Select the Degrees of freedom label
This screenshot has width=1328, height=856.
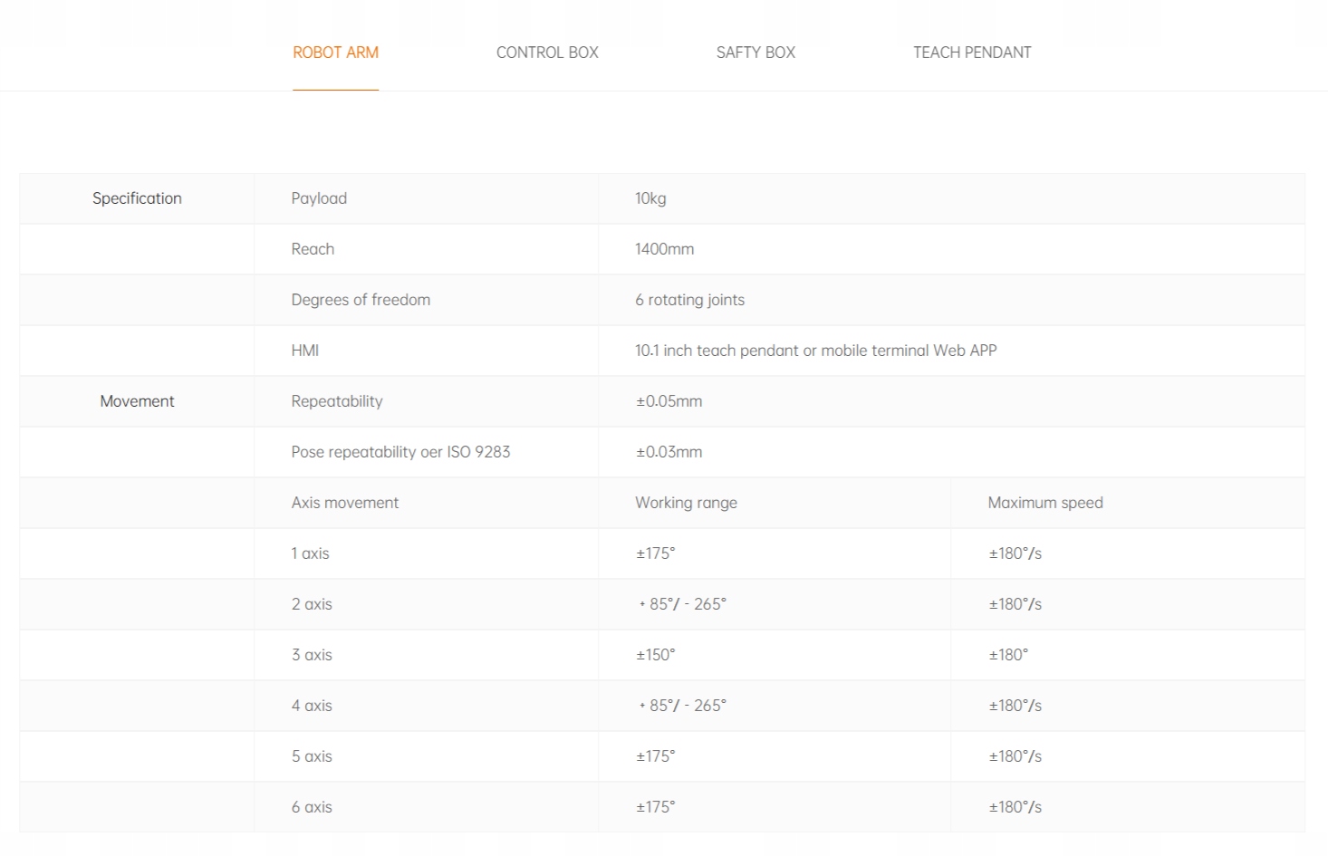pyautogui.click(x=361, y=300)
